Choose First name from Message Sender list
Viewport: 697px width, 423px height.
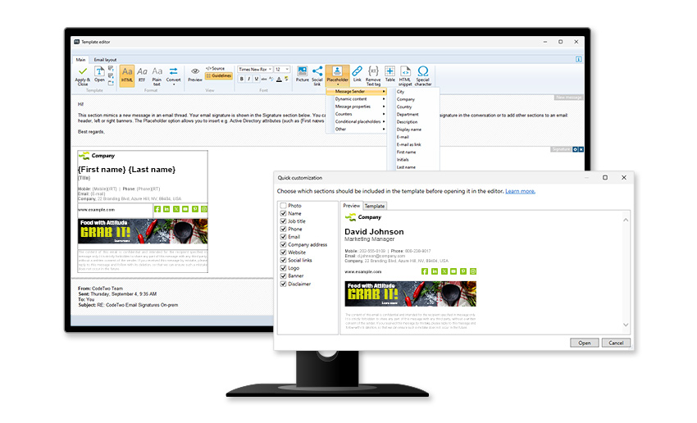pyautogui.click(x=406, y=152)
